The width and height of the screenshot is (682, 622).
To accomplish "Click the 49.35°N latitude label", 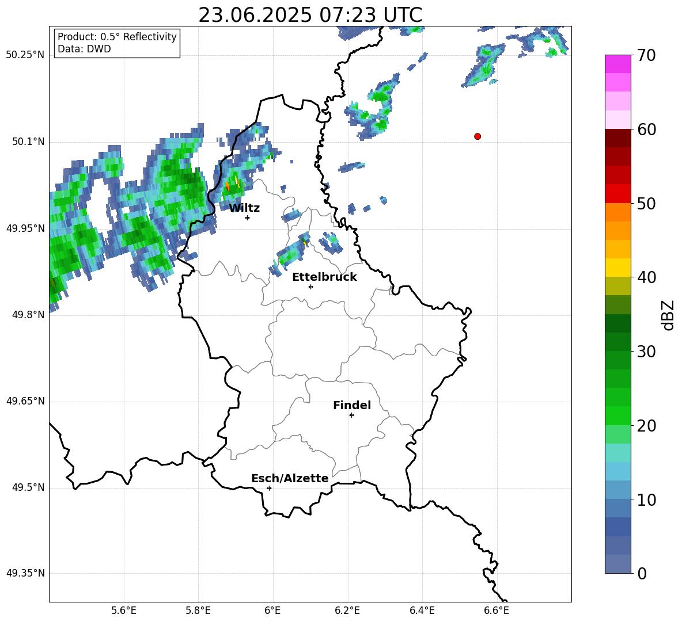I will 25,573.
